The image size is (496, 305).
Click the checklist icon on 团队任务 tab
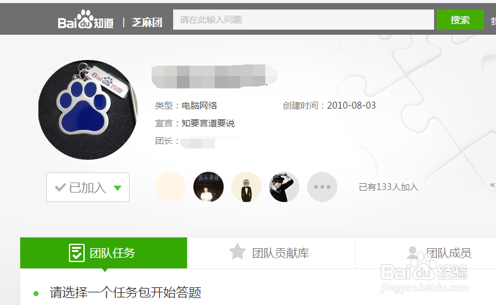coord(76,253)
